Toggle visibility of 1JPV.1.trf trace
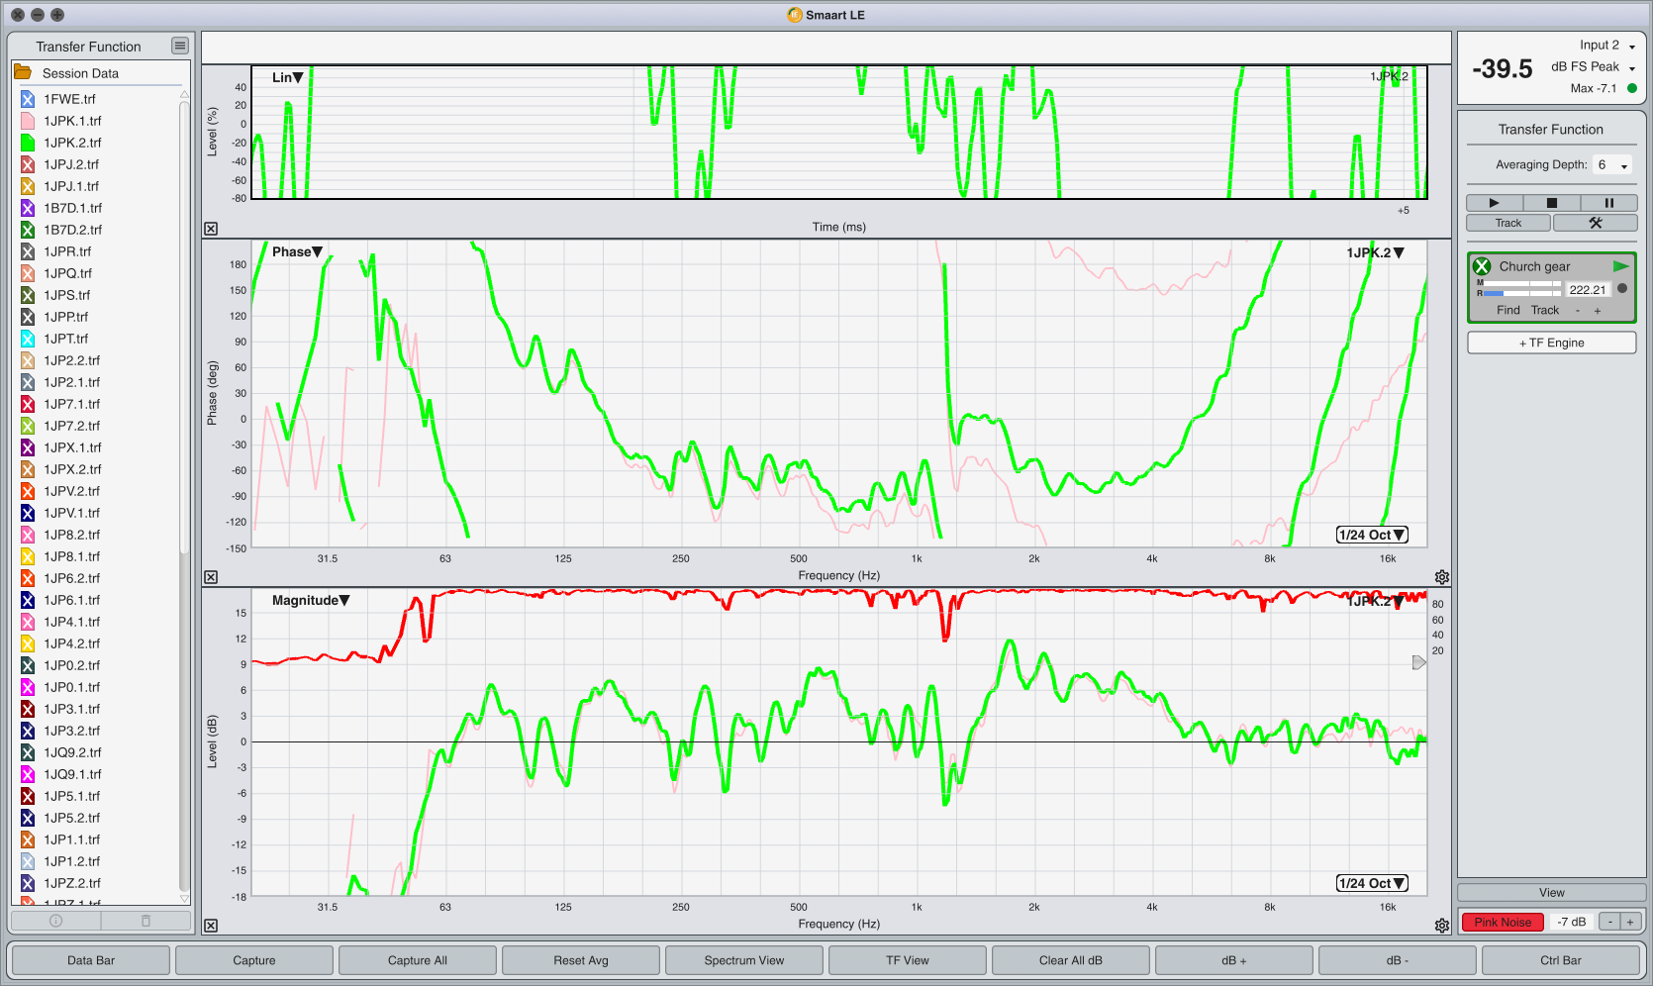1653x986 pixels. (28, 513)
